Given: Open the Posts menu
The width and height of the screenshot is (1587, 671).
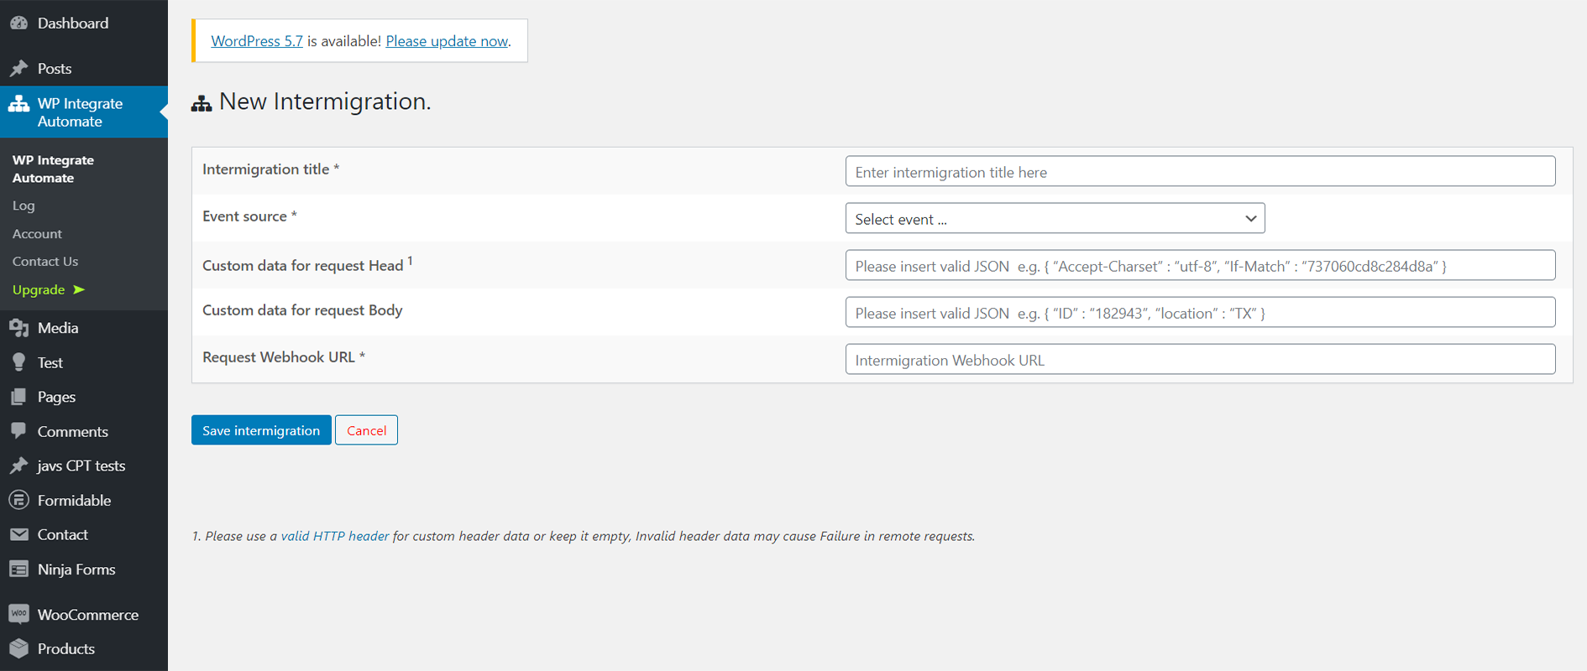Looking at the screenshot, I should coord(84,69).
